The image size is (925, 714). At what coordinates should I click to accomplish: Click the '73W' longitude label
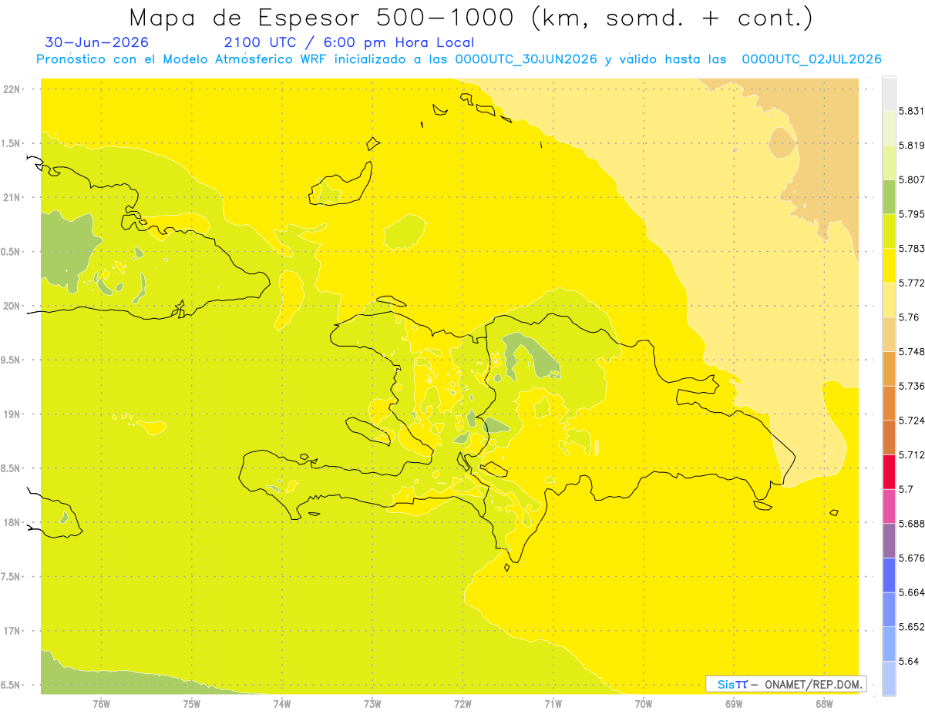click(x=372, y=704)
